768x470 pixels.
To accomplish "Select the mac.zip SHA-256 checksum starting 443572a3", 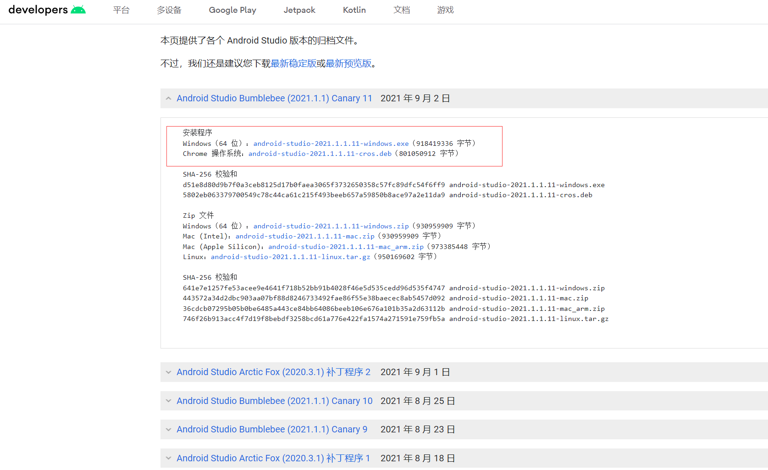I will pyautogui.click(x=314, y=298).
